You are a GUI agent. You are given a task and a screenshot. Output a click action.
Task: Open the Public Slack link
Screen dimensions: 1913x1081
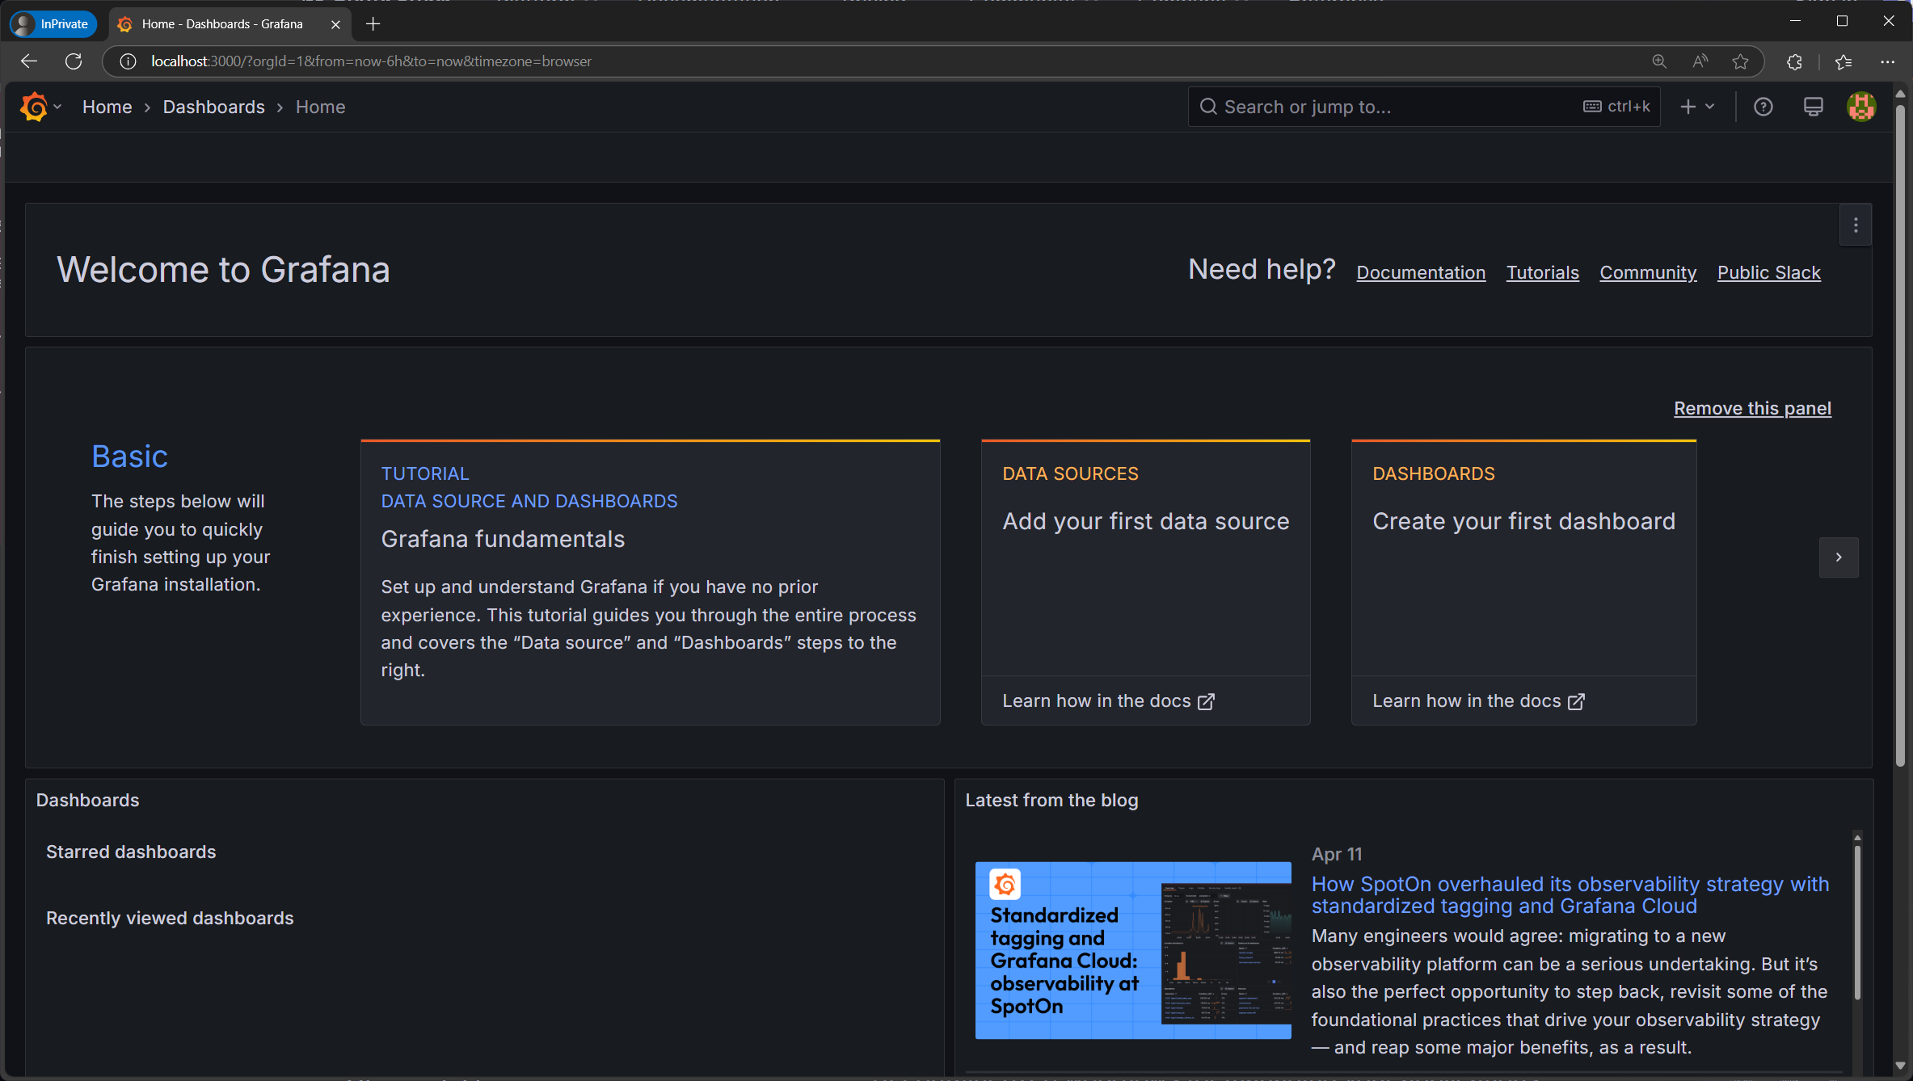pos(1768,272)
